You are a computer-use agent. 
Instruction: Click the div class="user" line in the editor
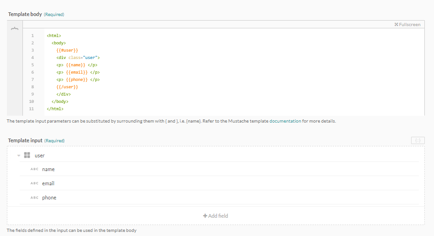(78, 58)
